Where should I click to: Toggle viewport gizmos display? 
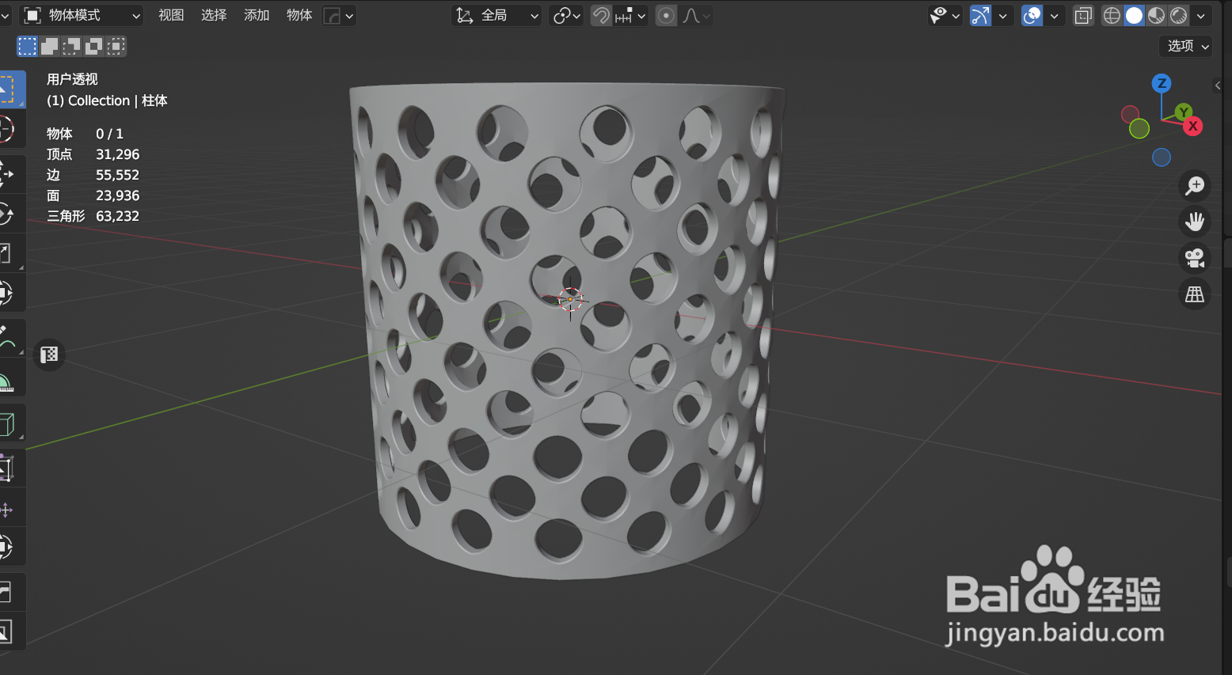(x=980, y=16)
